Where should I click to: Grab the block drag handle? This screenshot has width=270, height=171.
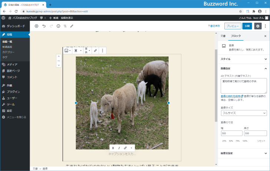59,61
